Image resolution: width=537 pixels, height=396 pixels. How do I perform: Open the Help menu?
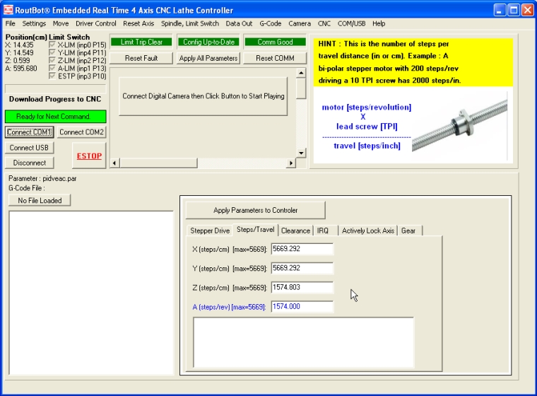click(x=379, y=23)
